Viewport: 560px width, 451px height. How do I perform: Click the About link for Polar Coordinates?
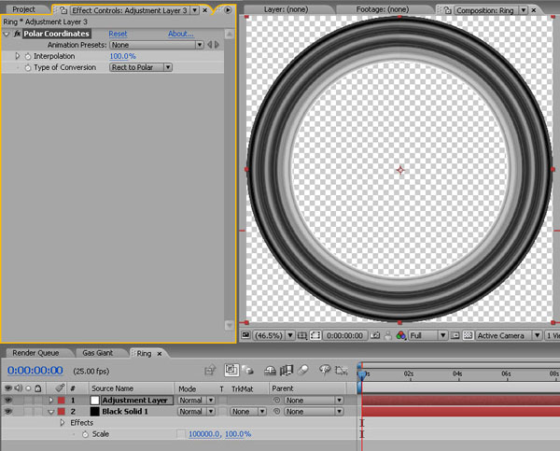(180, 34)
